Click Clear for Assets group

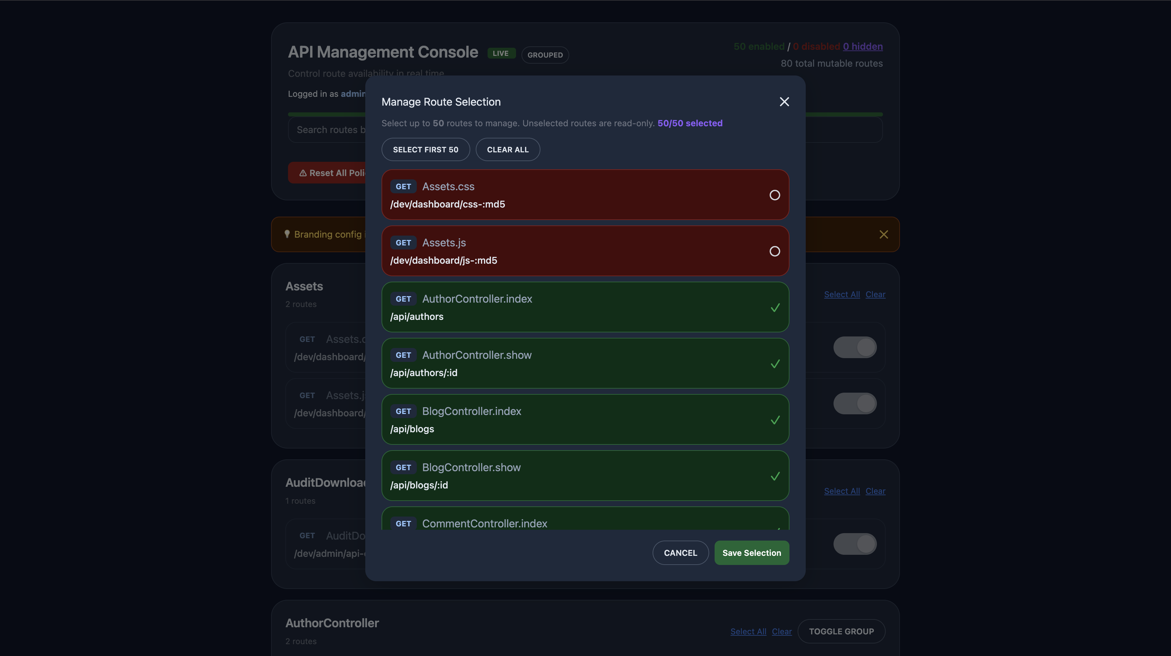pyautogui.click(x=875, y=294)
